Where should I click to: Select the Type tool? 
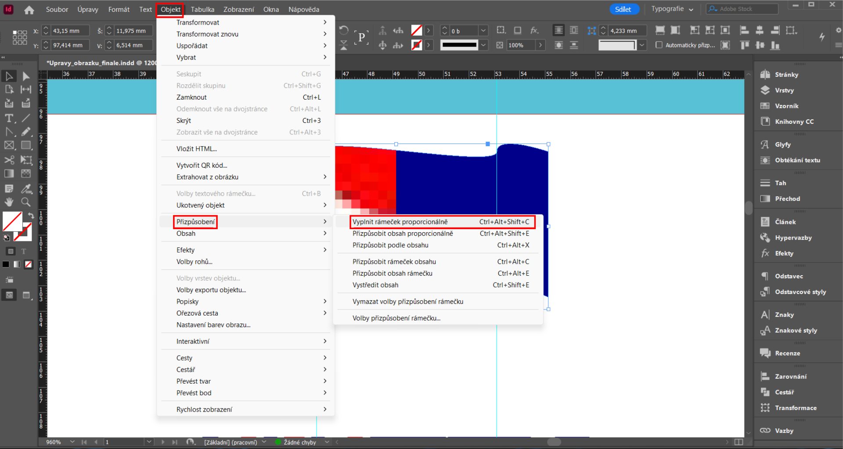pos(9,118)
